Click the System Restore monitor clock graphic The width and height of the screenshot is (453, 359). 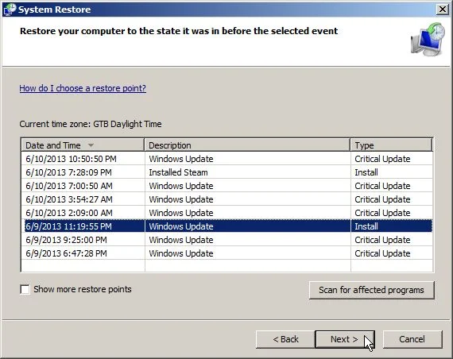point(428,40)
